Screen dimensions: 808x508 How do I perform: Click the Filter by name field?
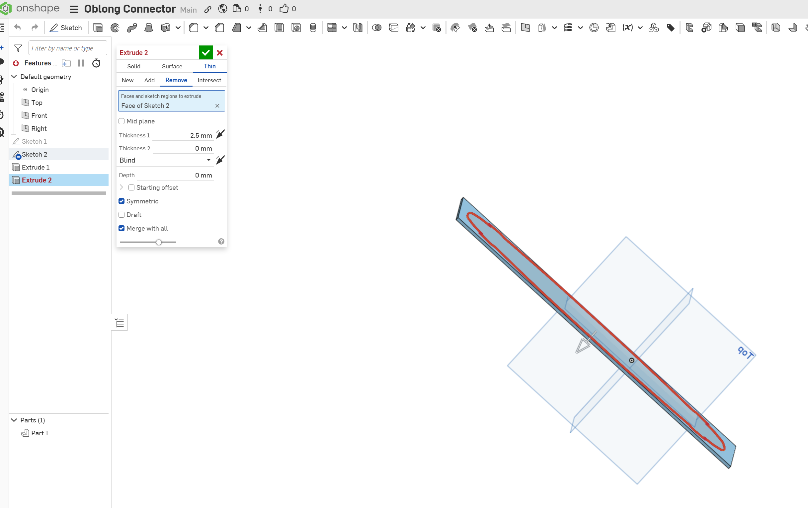click(67, 48)
